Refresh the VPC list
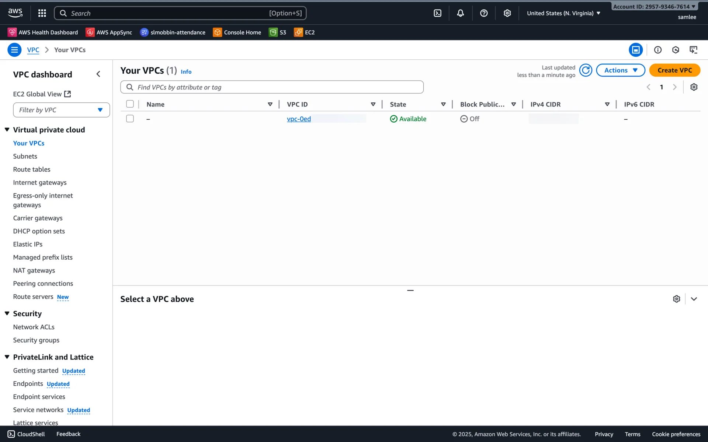The height and width of the screenshot is (442, 708). [585, 70]
